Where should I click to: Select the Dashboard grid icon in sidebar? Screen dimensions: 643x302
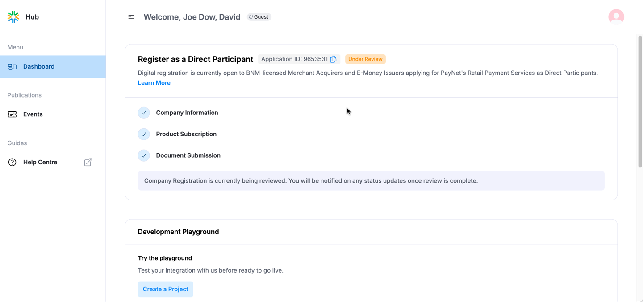pos(12,66)
